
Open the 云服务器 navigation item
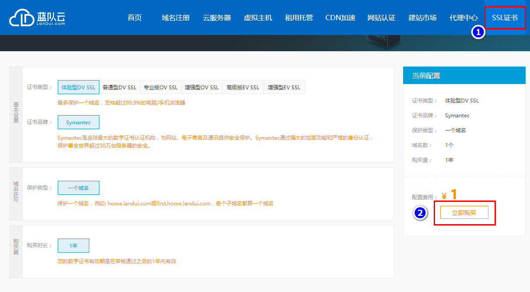(217, 18)
